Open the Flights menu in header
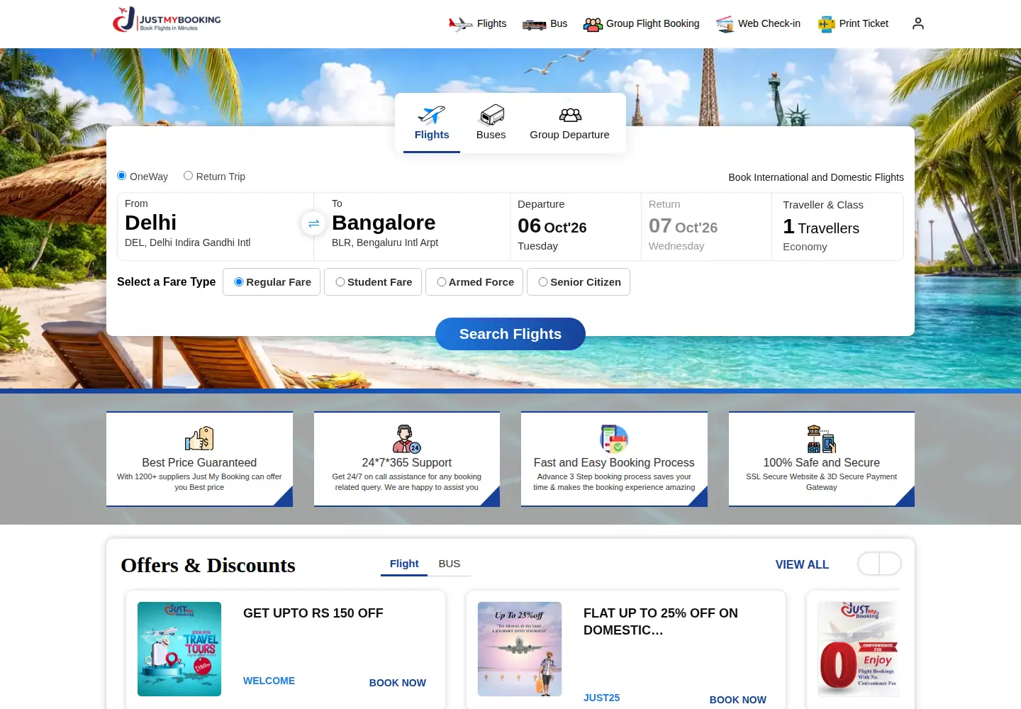1021x709 pixels. [x=492, y=23]
